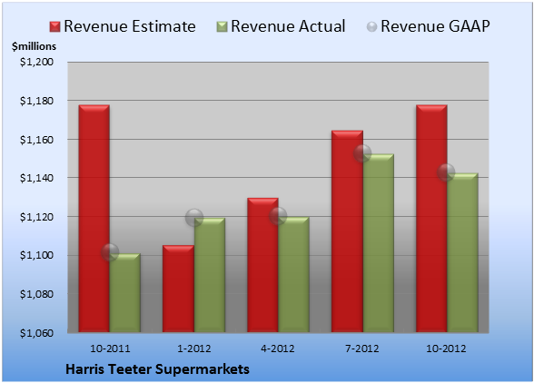The image size is (534, 383).
Task: Select the red estimate bar for 1-2012
Action: [178, 289]
